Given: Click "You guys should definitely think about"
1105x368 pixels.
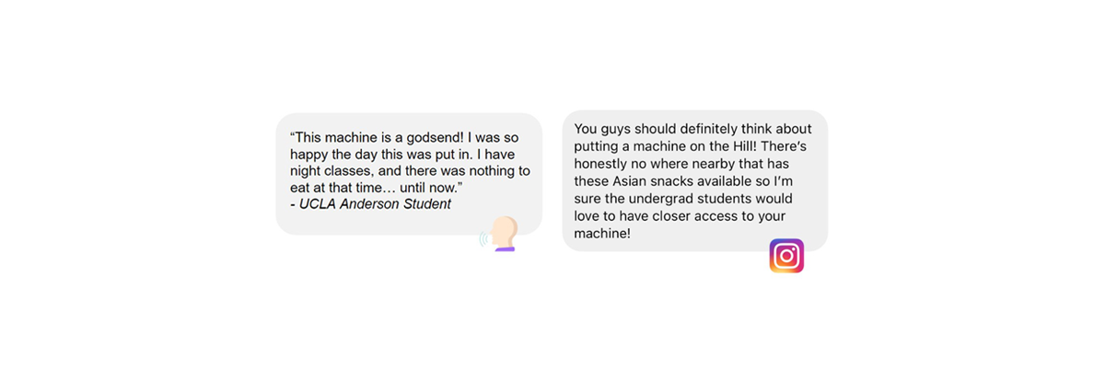Looking at the screenshot, I should coord(692,130).
